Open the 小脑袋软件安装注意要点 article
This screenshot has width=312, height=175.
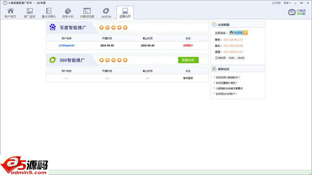pyautogui.click(x=229, y=88)
